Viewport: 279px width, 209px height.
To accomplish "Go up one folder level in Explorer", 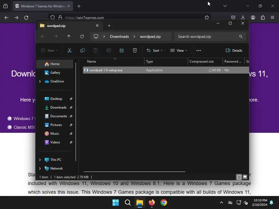I will (x=69, y=36).
